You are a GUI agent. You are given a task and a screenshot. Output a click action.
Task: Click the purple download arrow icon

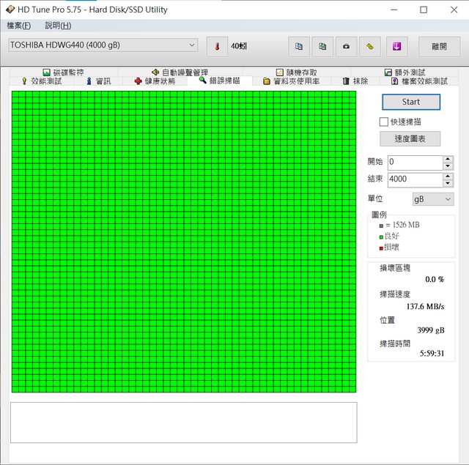tap(396, 46)
